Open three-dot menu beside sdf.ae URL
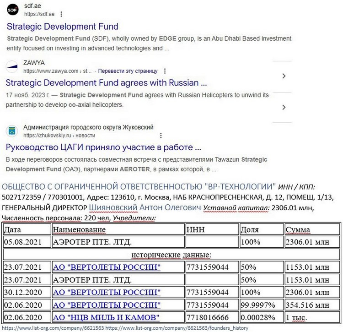The height and width of the screenshot is (332, 343). pyautogui.click(x=61, y=14)
